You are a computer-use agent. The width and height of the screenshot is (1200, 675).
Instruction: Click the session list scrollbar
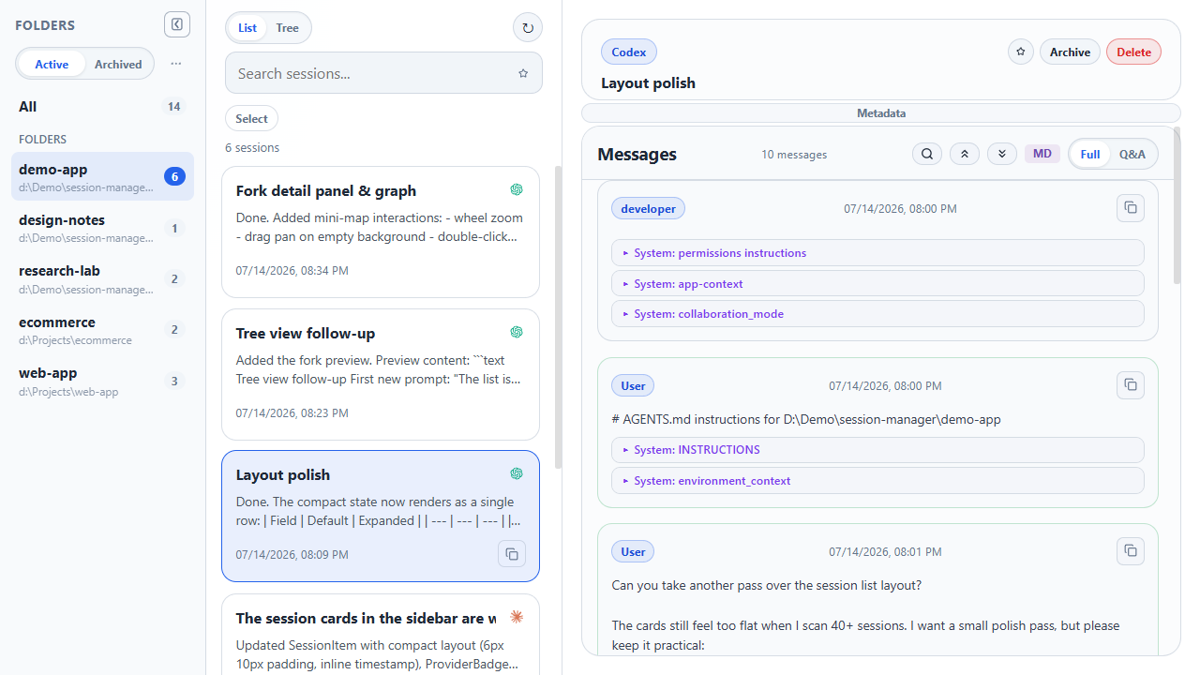pyautogui.click(x=559, y=317)
